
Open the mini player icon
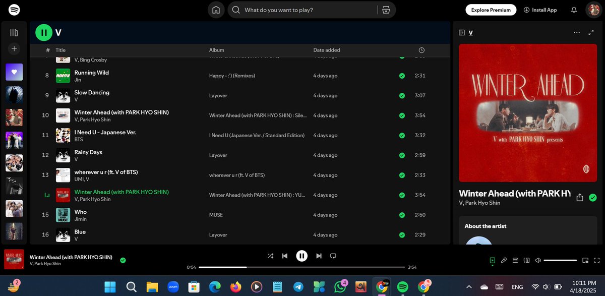click(585, 260)
